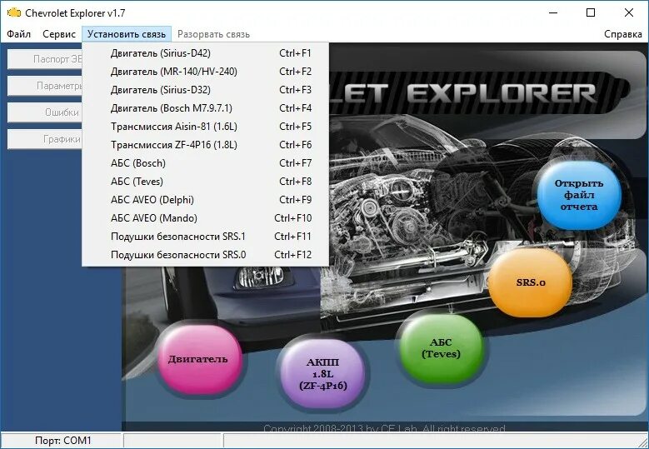Choose АБС AVEO (Mando) from the menu
The image size is (649, 449).
pos(205,218)
